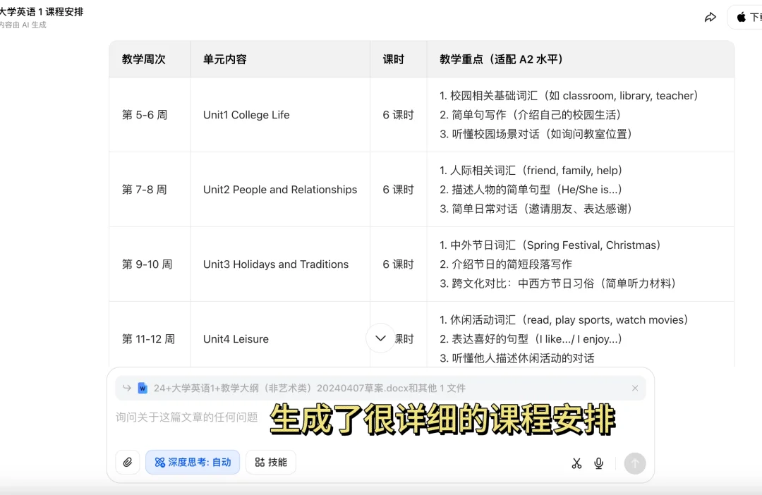
Task: Select the Unit1 College Life cell
Action: (x=246, y=115)
